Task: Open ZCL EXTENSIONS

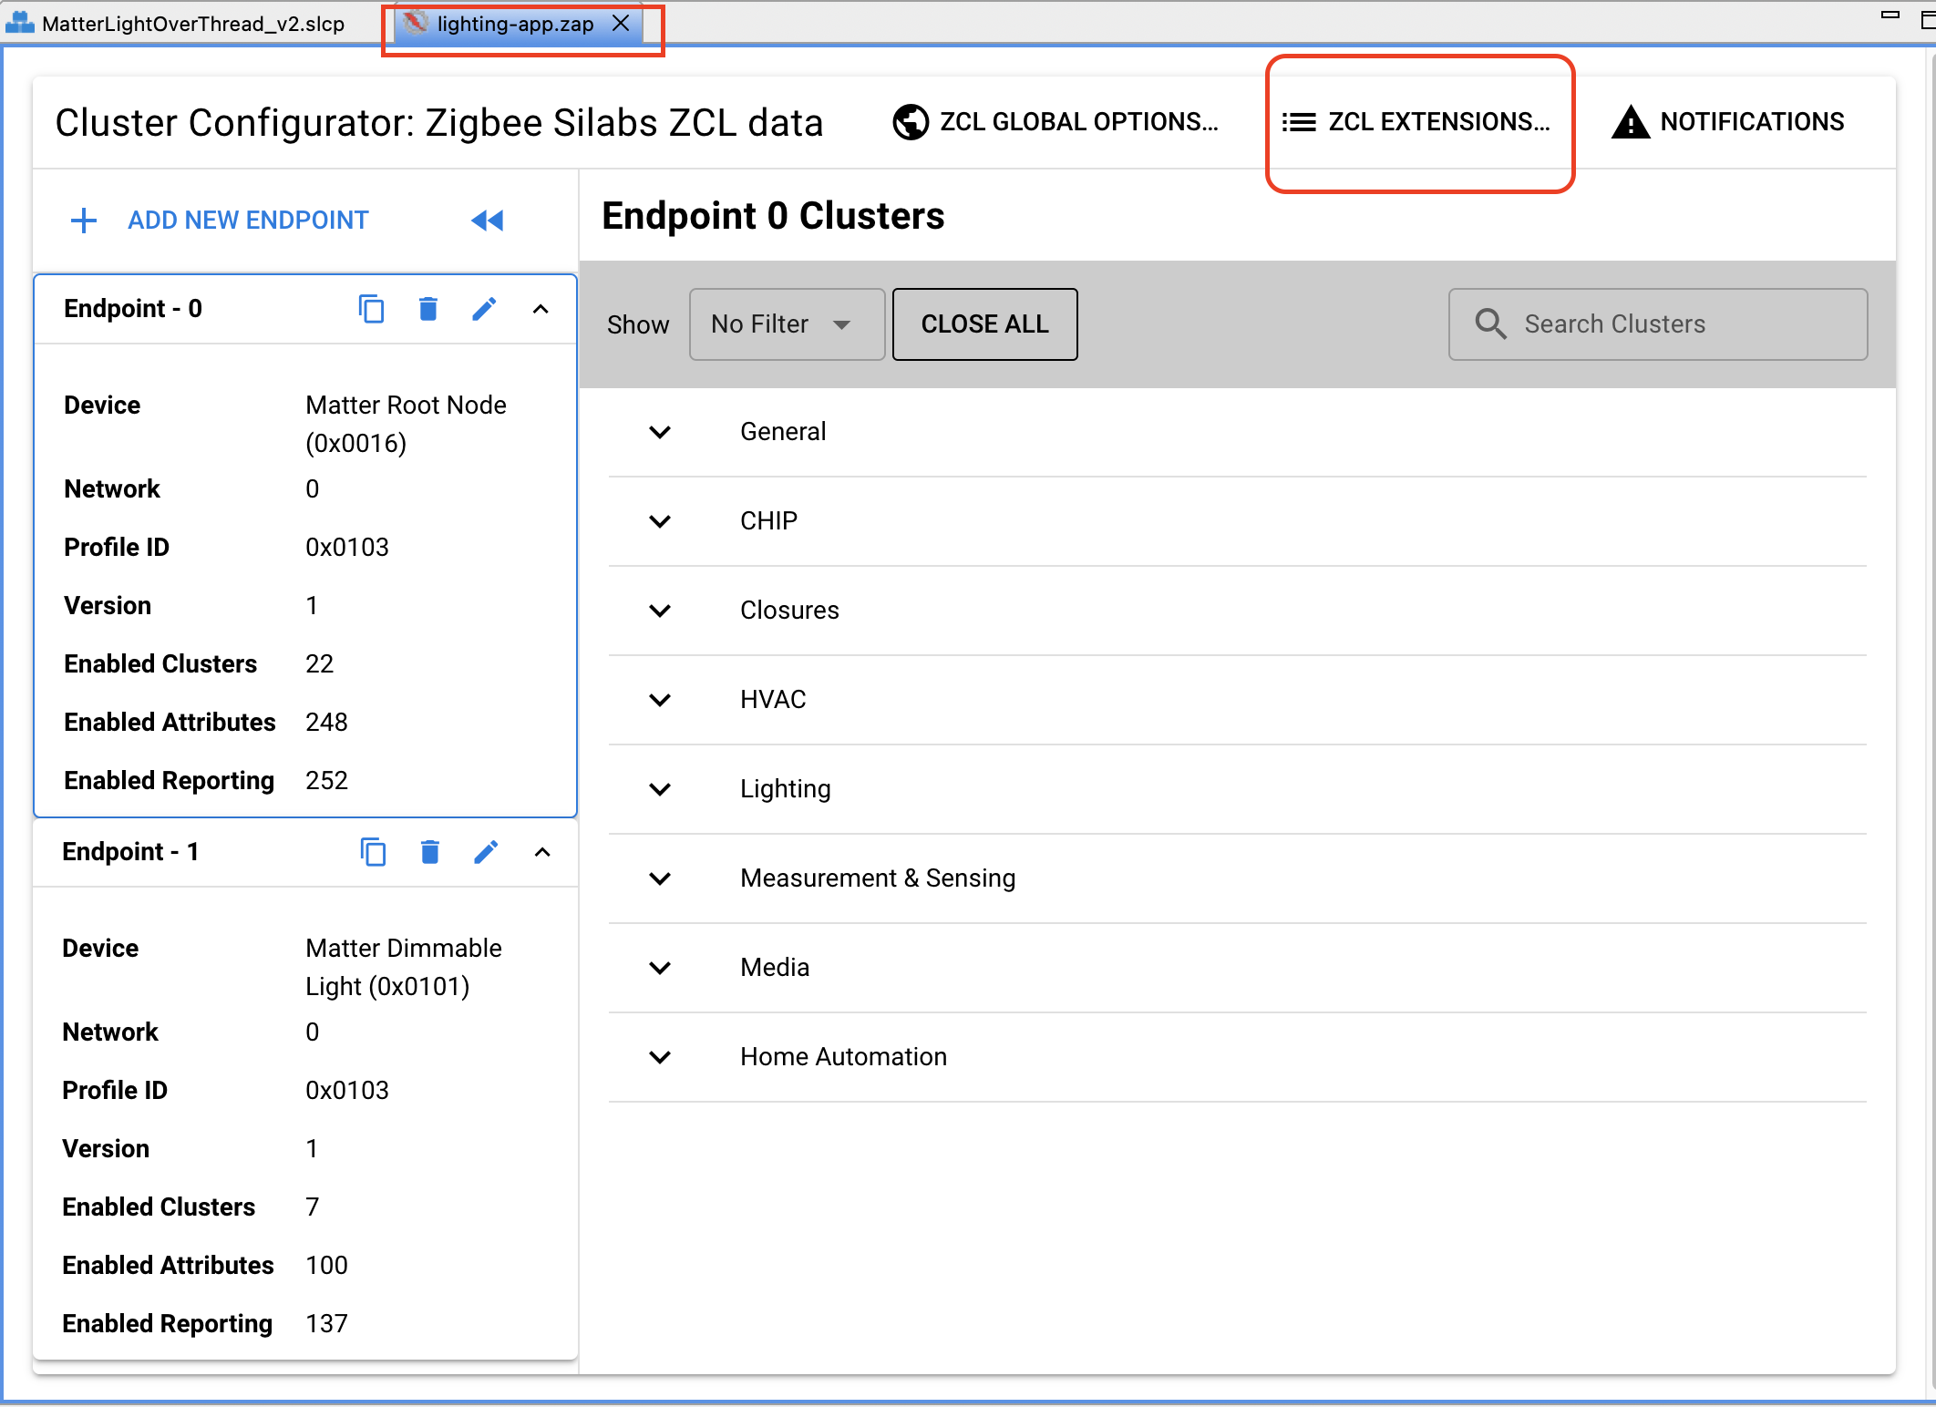Action: (x=1416, y=121)
